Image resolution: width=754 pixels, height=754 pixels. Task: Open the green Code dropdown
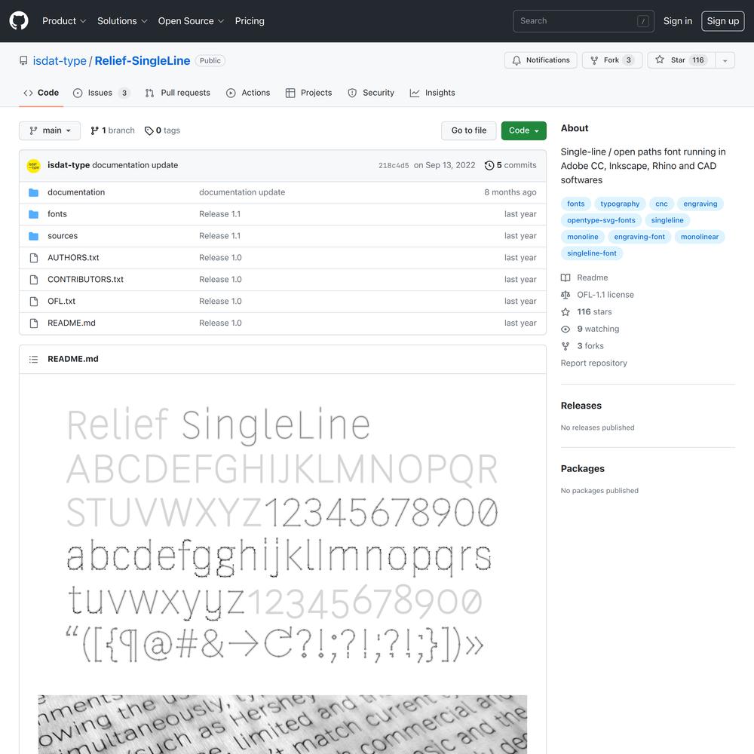523,130
